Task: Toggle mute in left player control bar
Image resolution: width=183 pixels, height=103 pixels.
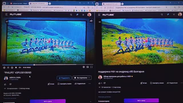Action: [x=20, y=68]
